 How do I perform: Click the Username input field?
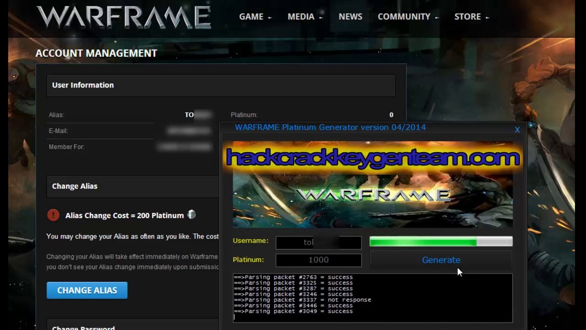coord(319,242)
